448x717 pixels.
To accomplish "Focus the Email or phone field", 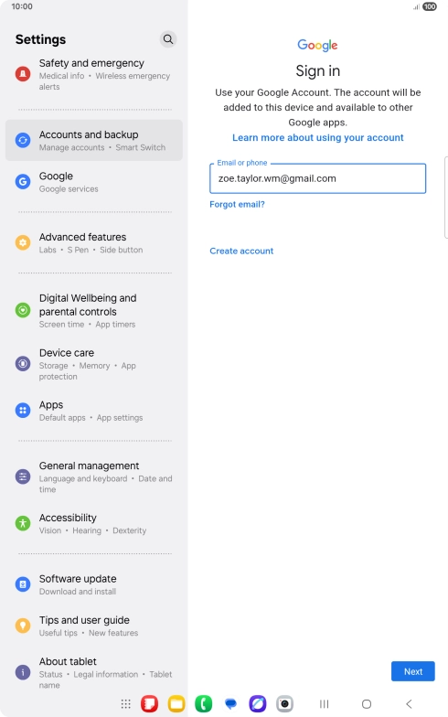I will click(x=318, y=178).
